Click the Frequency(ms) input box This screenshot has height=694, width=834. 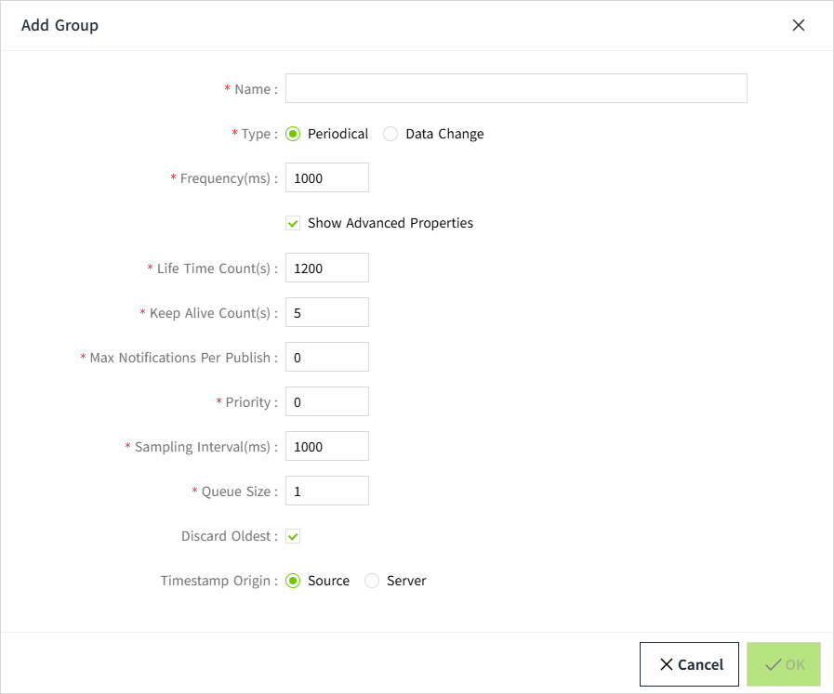pos(326,178)
